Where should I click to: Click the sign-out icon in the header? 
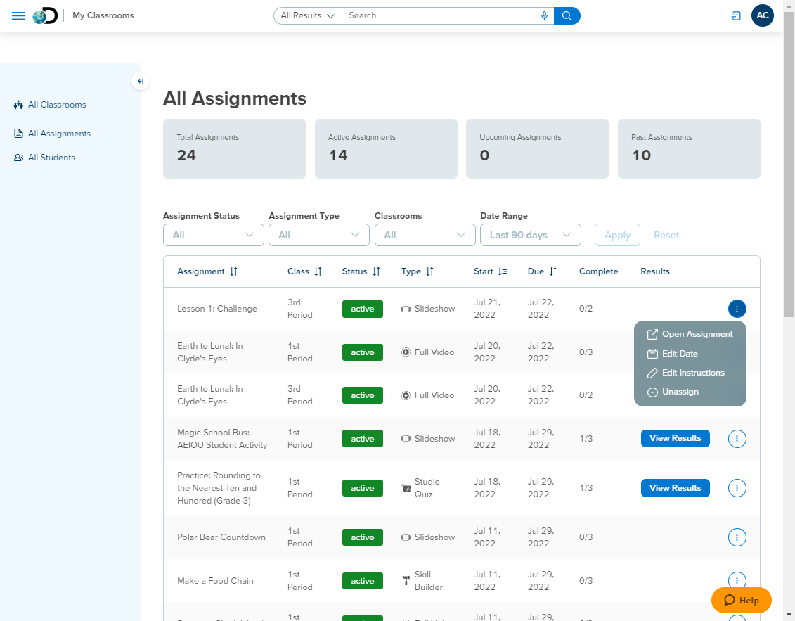click(x=735, y=15)
